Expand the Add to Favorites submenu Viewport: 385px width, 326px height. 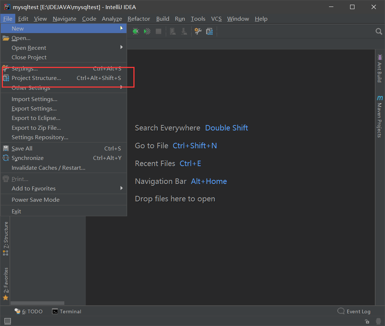(64, 189)
